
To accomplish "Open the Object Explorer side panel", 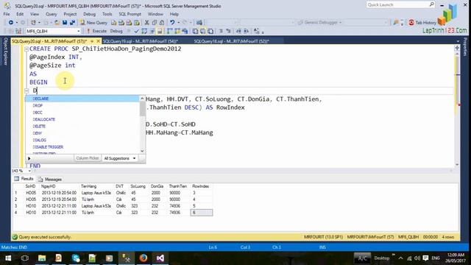I will (x=5, y=51).
